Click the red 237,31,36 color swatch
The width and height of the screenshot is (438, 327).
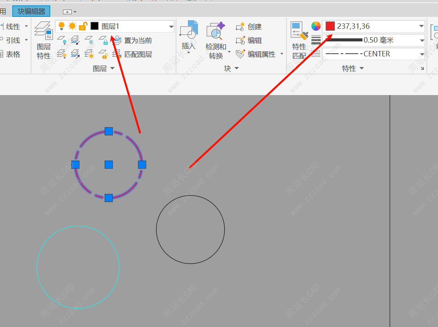[x=330, y=26]
